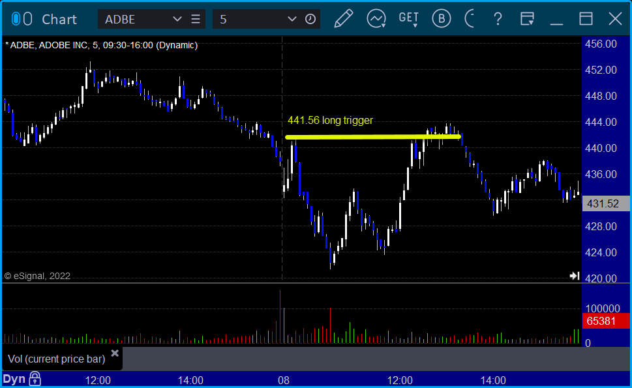This screenshot has width=632, height=388.
Task: Expand the 5 interval dropdown
Action: click(292, 19)
